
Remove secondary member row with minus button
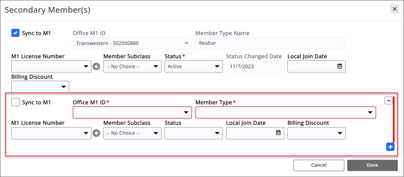tap(389, 100)
